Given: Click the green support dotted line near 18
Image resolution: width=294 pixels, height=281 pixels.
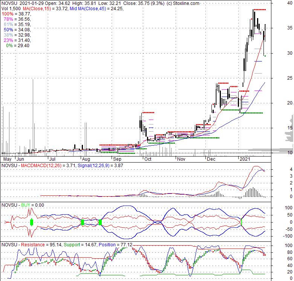Looking at the screenshot, I should (252, 113).
